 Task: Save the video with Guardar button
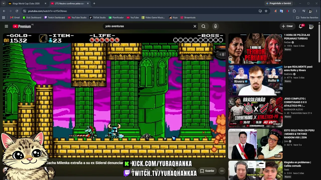pyautogui.click(x=207, y=171)
